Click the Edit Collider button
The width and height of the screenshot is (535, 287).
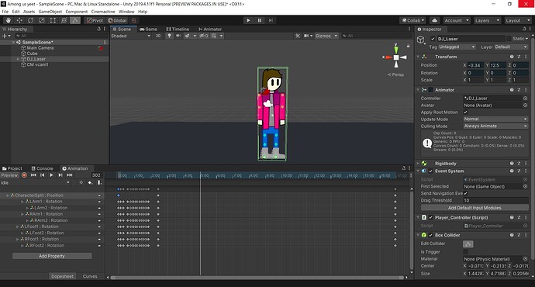tap(468, 244)
